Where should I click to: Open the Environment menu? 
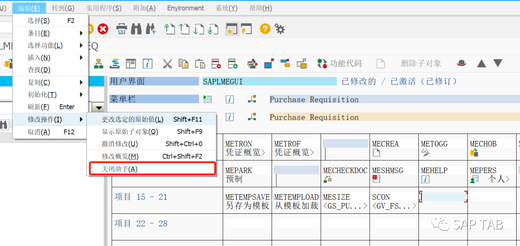click(186, 8)
